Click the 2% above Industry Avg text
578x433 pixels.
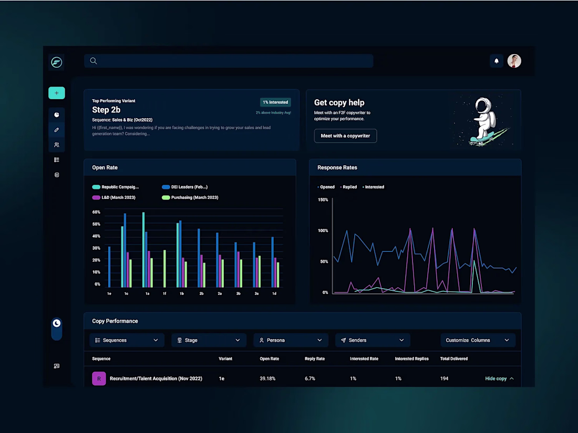tap(273, 113)
